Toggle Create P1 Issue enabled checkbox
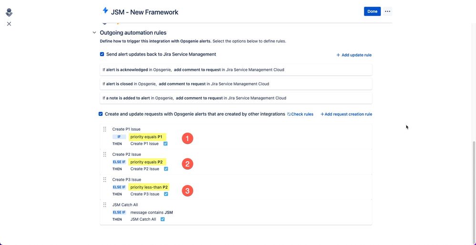This screenshot has width=476, height=245. tap(166, 144)
